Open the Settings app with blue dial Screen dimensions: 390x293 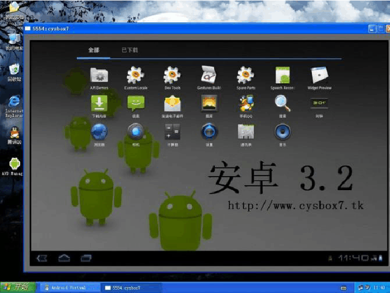(x=209, y=135)
